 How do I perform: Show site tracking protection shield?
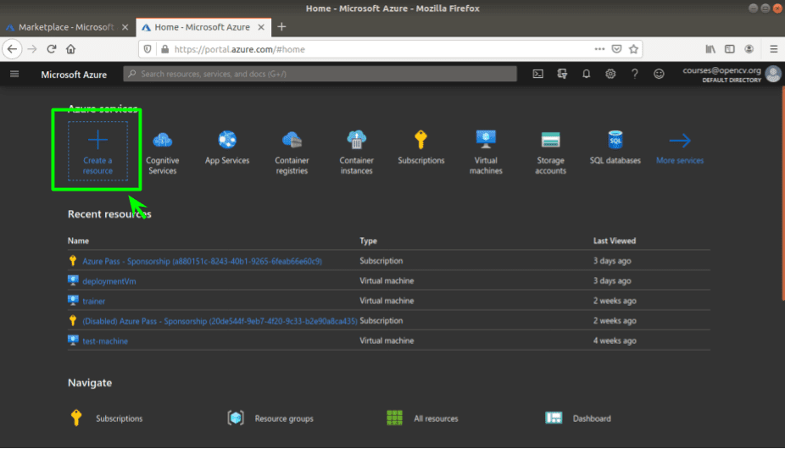pyautogui.click(x=148, y=49)
